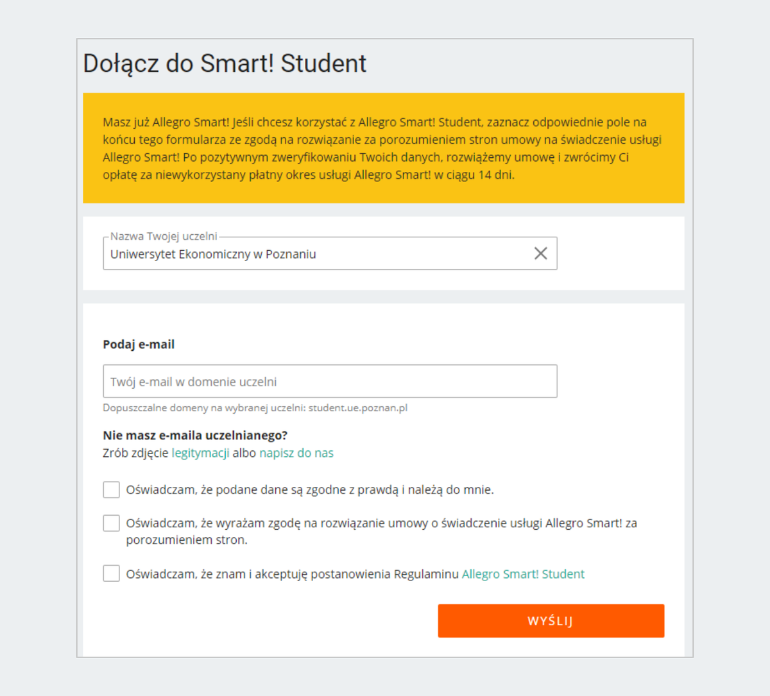770x696 pixels.
Task: Follow the 'napisz do nas' link
Action: pos(296,453)
